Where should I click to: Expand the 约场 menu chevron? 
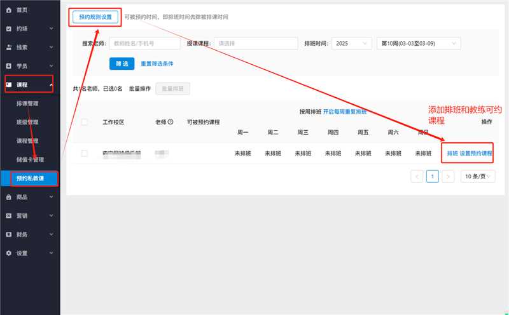[52, 29]
